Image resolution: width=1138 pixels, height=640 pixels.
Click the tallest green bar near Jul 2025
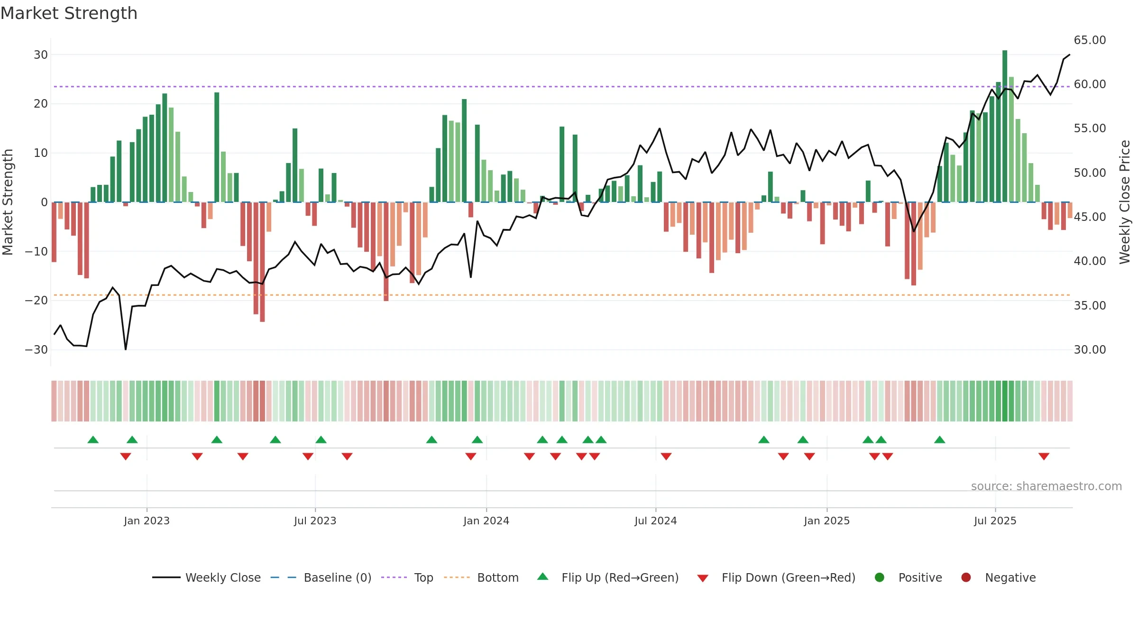click(x=1005, y=126)
